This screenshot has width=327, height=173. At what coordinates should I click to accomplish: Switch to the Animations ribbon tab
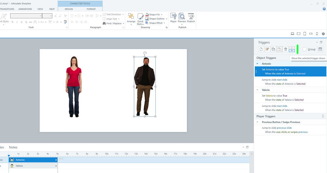click(x=25, y=9)
